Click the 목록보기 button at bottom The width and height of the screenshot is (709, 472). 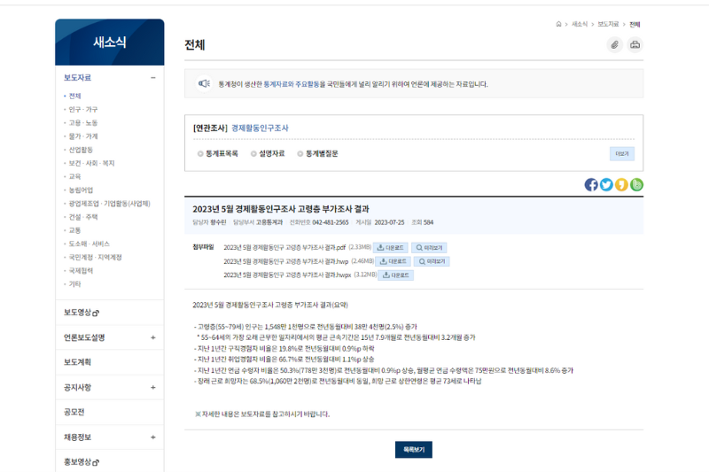[413, 450]
